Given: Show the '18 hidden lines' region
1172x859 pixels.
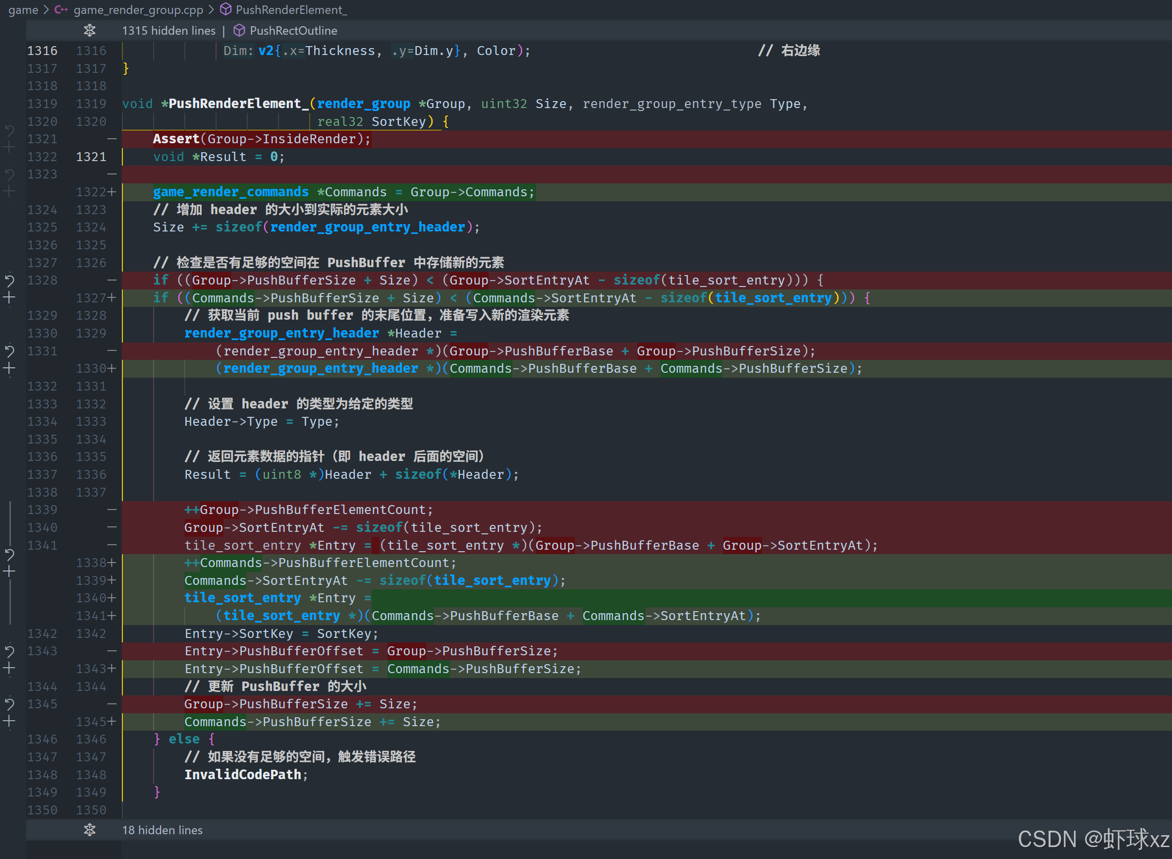Looking at the screenshot, I should pos(162,830).
